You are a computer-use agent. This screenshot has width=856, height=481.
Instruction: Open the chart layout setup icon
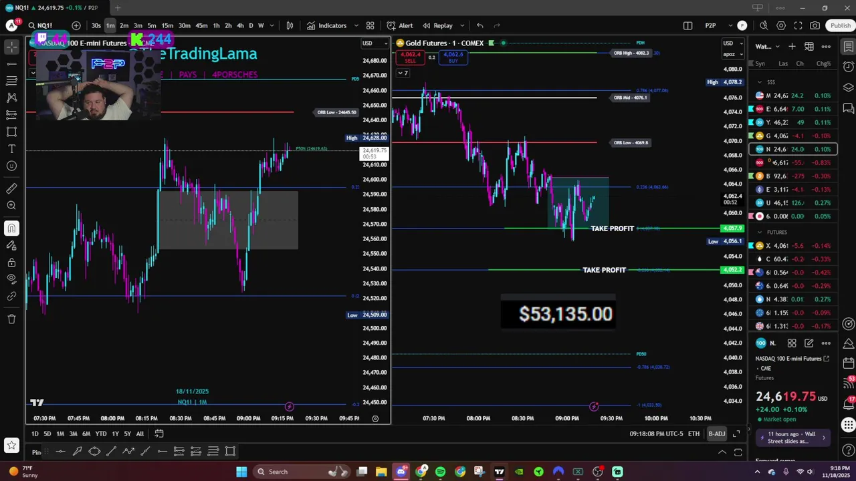[687, 25]
